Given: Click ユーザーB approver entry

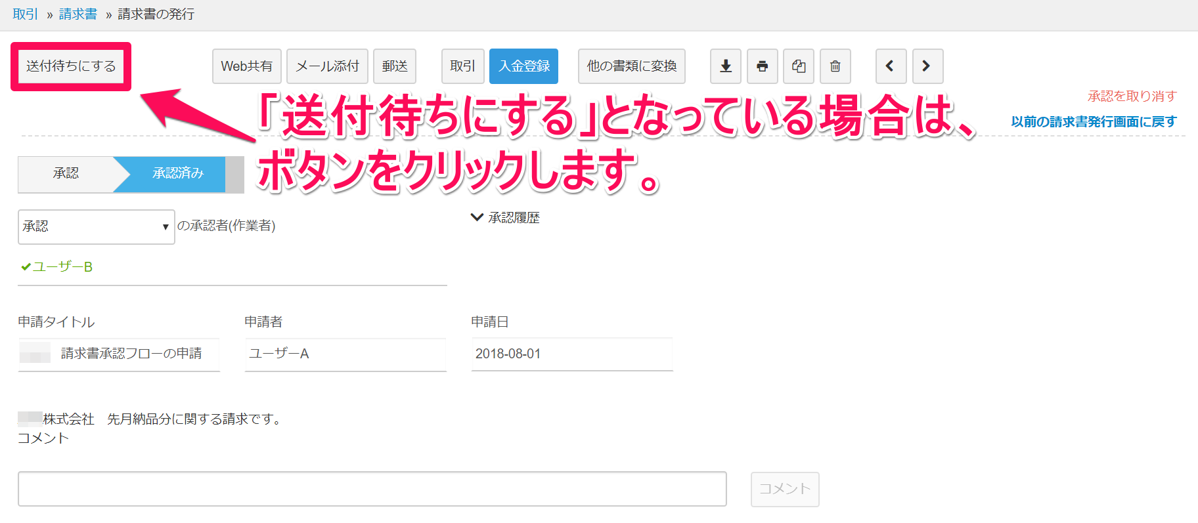Looking at the screenshot, I should pos(57,267).
